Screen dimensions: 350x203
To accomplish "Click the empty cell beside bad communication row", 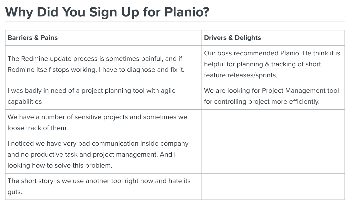I will pyautogui.click(x=273, y=155).
